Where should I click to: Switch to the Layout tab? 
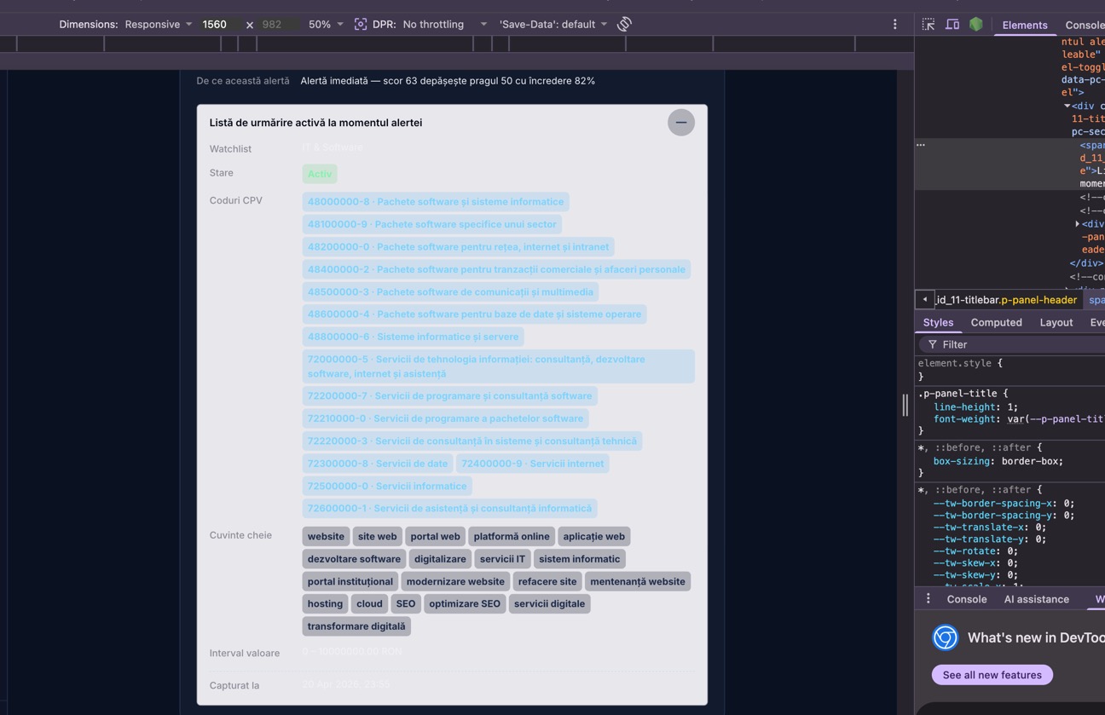pos(1056,322)
